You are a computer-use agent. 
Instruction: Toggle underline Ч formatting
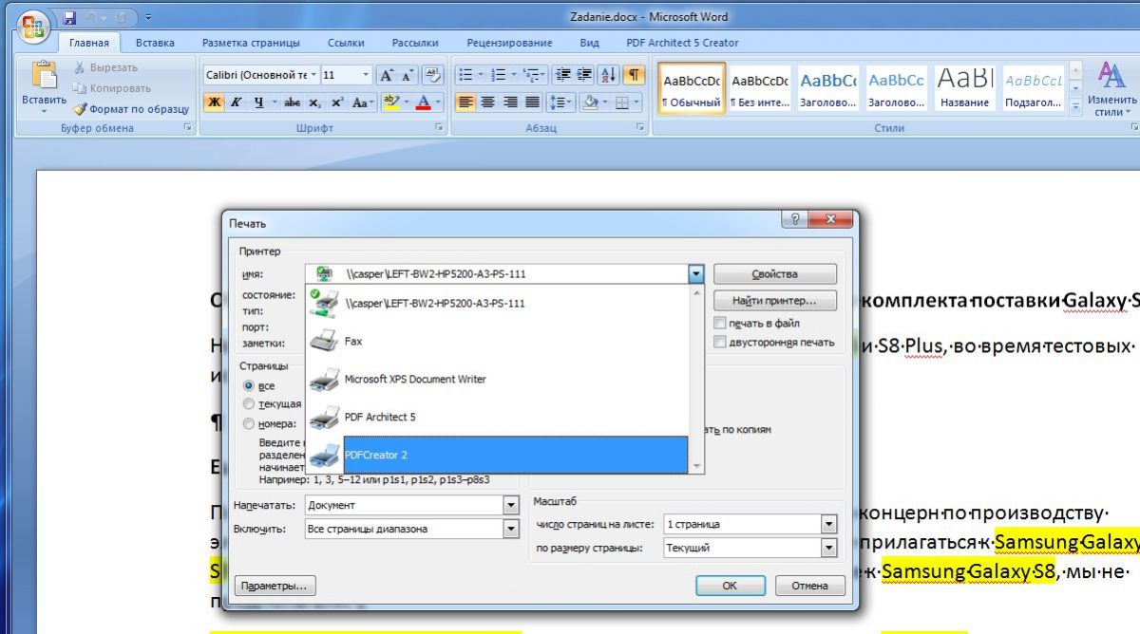pyautogui.click(x=257, y=103)
